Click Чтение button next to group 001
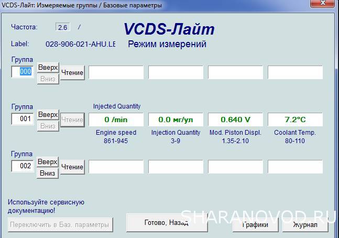The width and height of the screenshot is (339, 238). click(72, 120)
